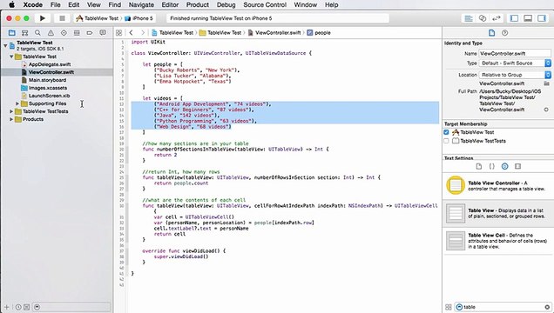Open the Find navigator magnifier icon
Viewport: 554px width, 313px height.
[x=37, y=33]
